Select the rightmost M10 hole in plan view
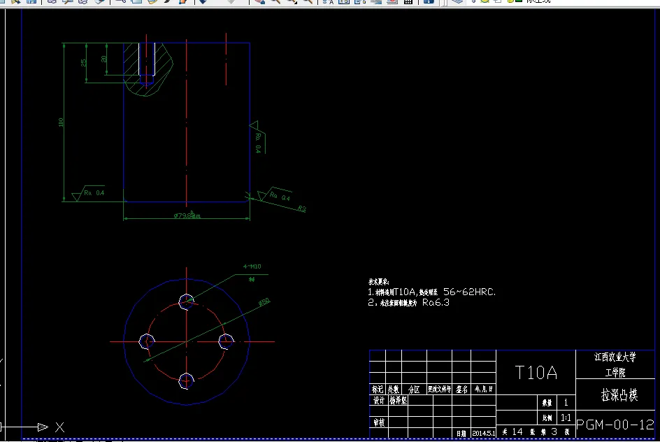Screen dimensions: 660x442 pyautogui.click(x=227, y=341)
